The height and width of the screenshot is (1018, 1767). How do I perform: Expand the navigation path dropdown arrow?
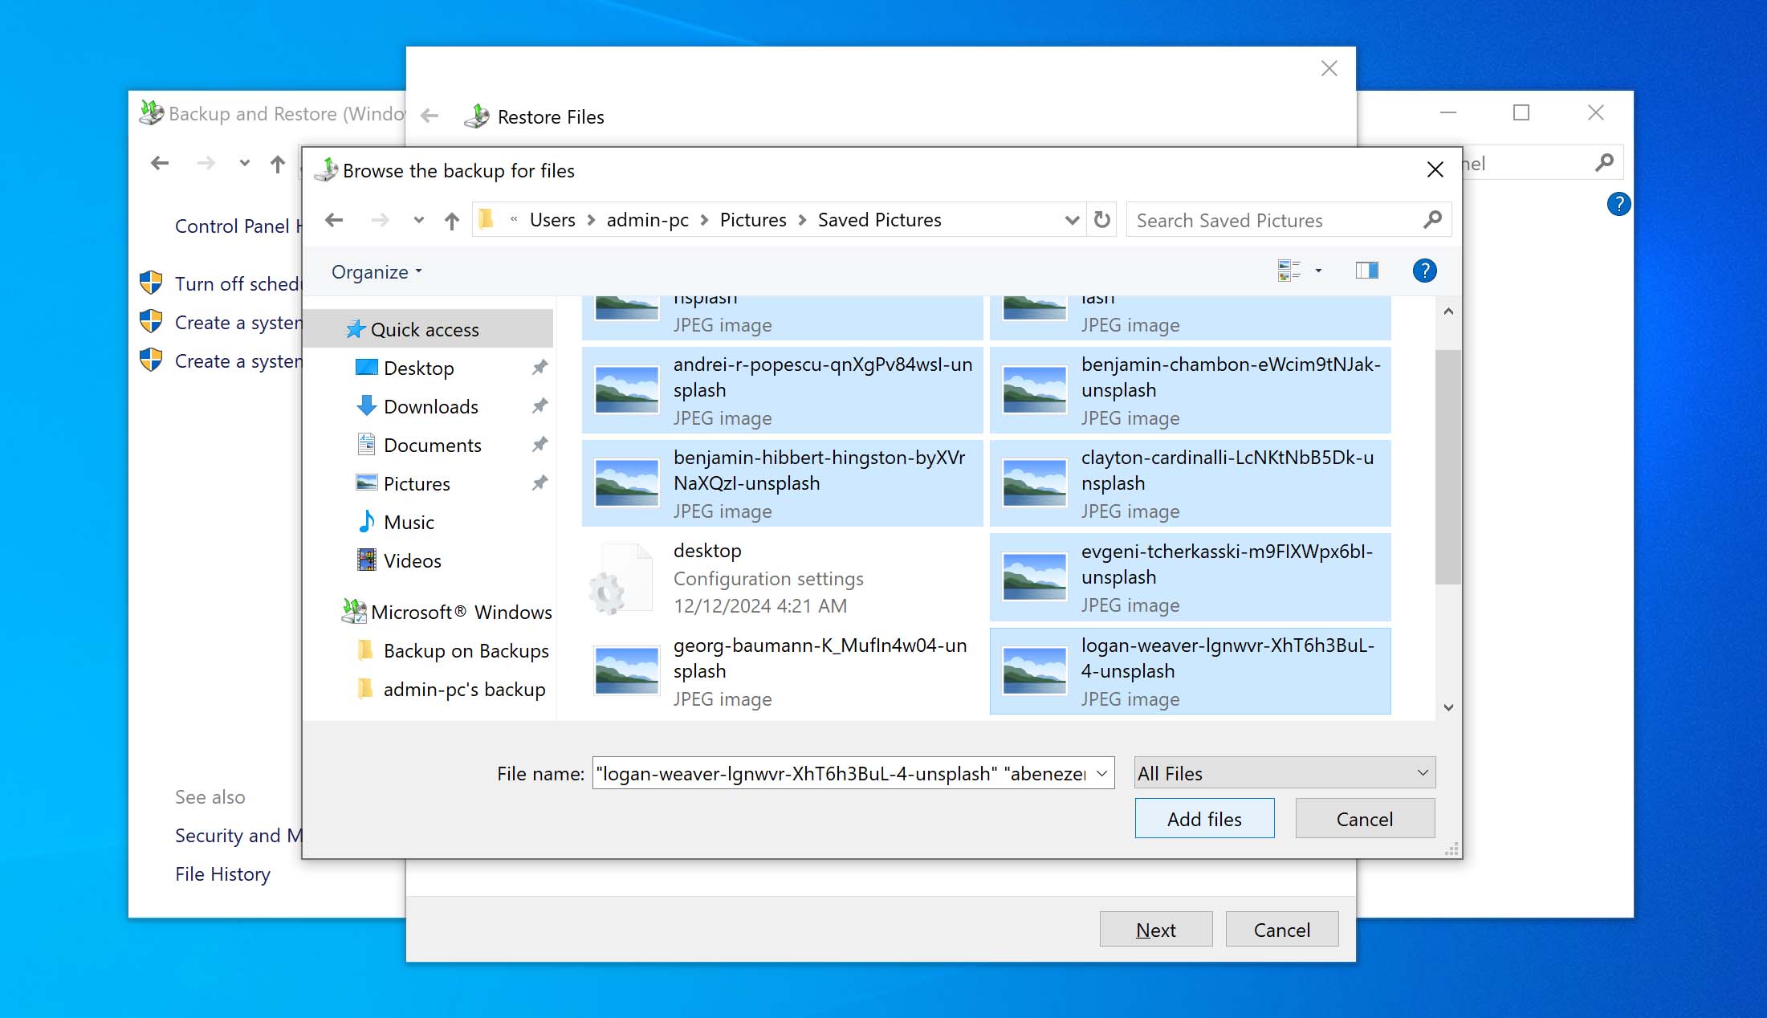pyautogui.click(x=1070, y=220)
